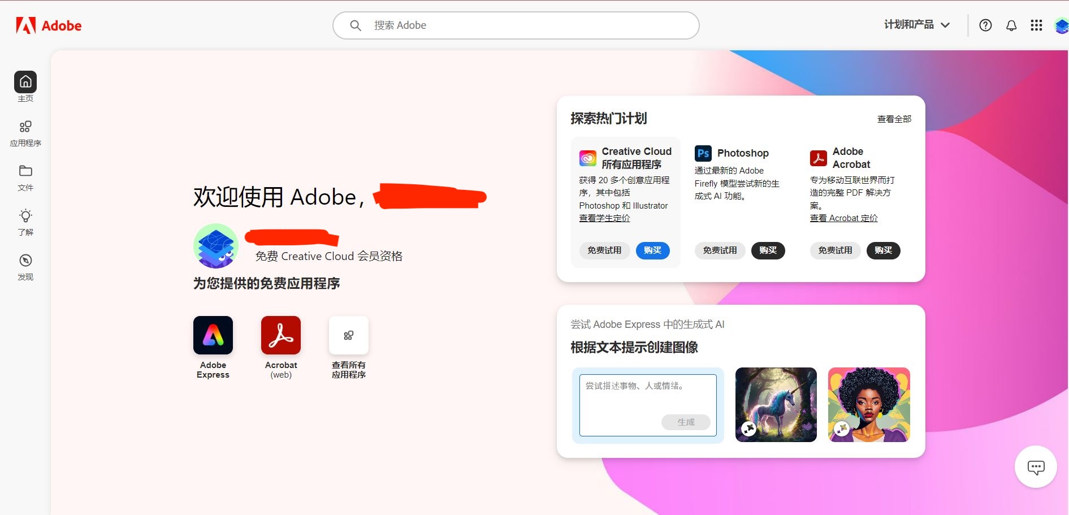Viewport: 1069px width, 515px height.
Task: Click the Adobe Acrobat plan icon
Action: tap(819, 158)
